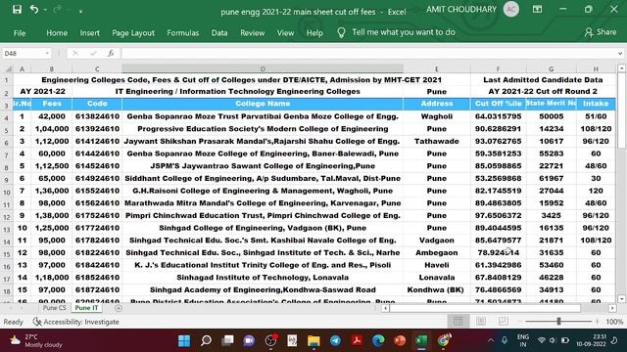Open File Explorer from the taskbar

click(313, 340)
